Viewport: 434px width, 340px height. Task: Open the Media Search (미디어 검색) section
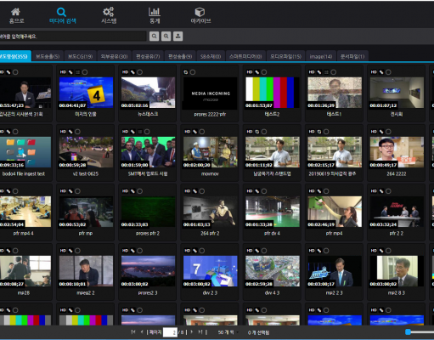click(x=62, y=15)
